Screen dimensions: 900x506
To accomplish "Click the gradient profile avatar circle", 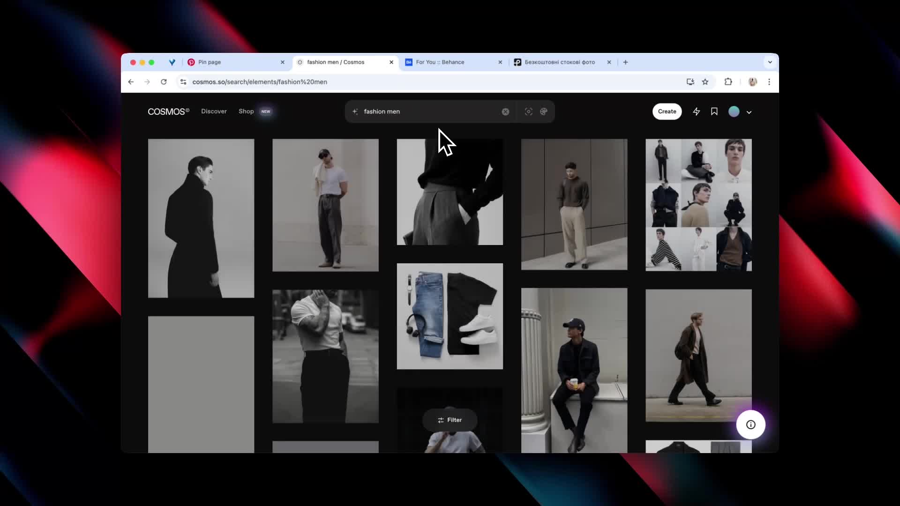I will (734, 112).
